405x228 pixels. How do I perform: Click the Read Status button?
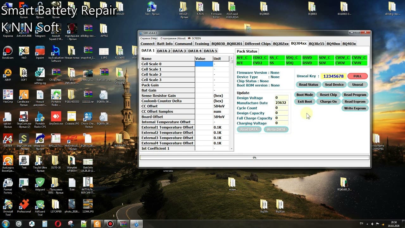[x=308, y=85]
